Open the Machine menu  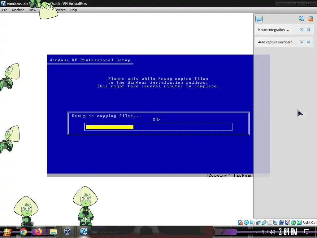point(18,10)
